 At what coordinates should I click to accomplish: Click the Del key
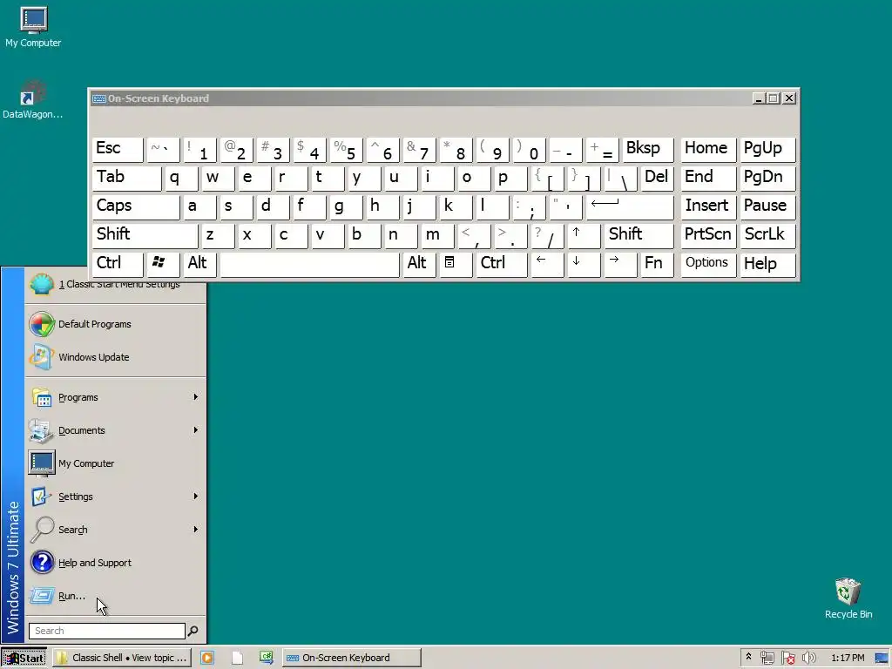657,178
